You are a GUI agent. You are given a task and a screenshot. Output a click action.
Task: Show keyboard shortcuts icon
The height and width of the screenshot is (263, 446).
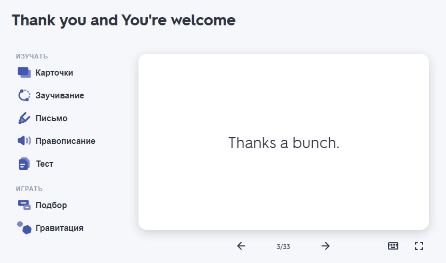tap(393, 246)
